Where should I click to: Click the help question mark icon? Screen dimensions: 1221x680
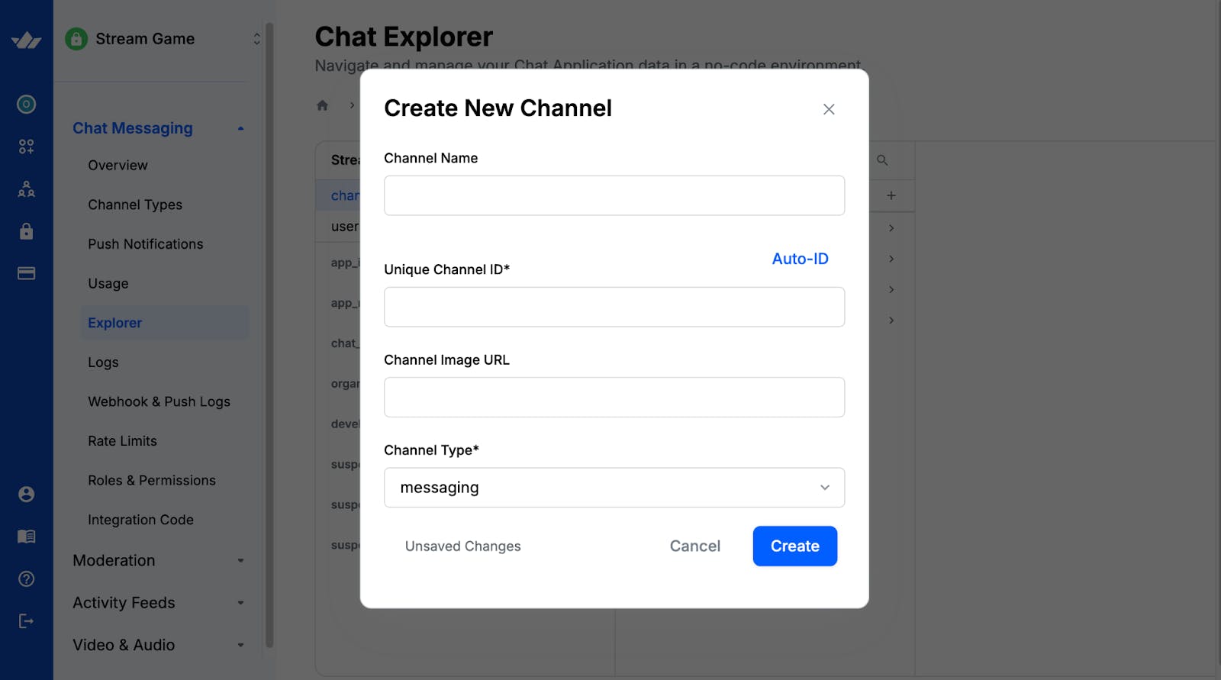click(26, 579)
